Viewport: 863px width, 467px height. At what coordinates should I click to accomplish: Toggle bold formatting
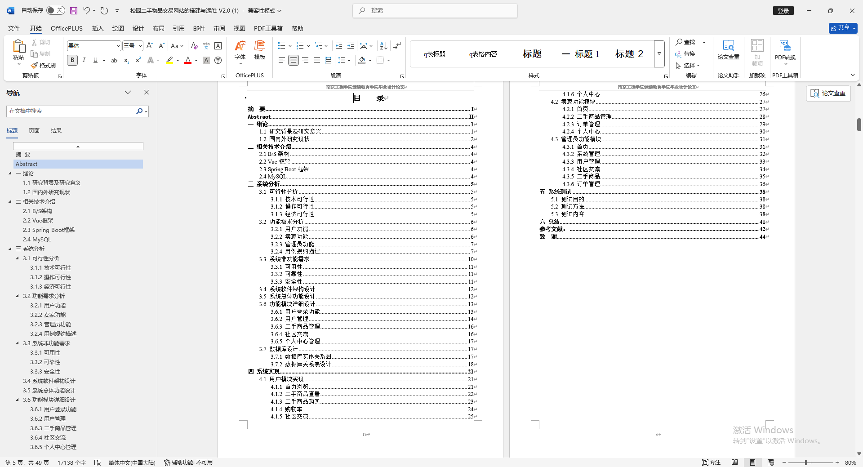click(72, 60)
